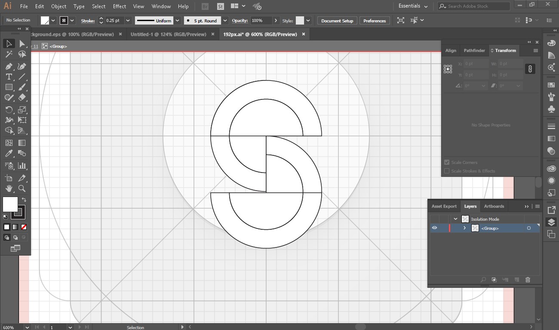Activate the Zoom tool
The height and width of the screenshot is (330, 559).
point(22,188)
